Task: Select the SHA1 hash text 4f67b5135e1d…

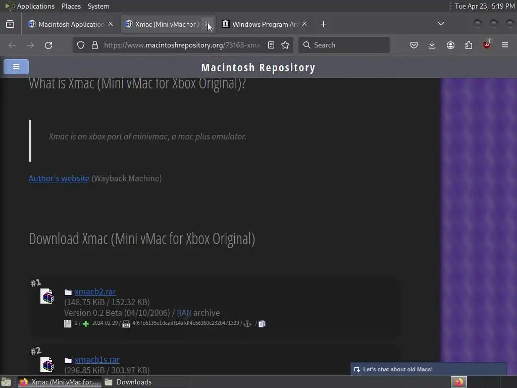Action: point(186,323)
